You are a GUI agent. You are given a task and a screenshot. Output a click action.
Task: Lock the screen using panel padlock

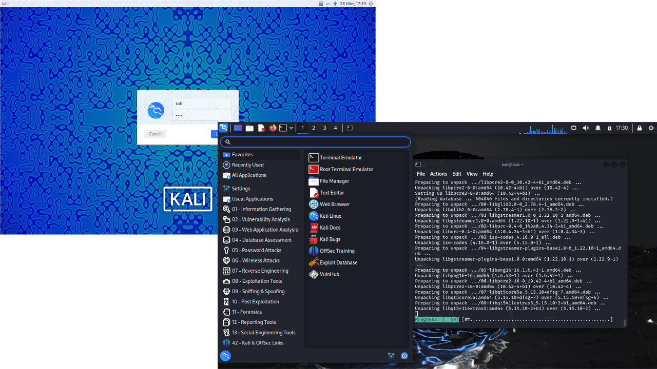639,128
